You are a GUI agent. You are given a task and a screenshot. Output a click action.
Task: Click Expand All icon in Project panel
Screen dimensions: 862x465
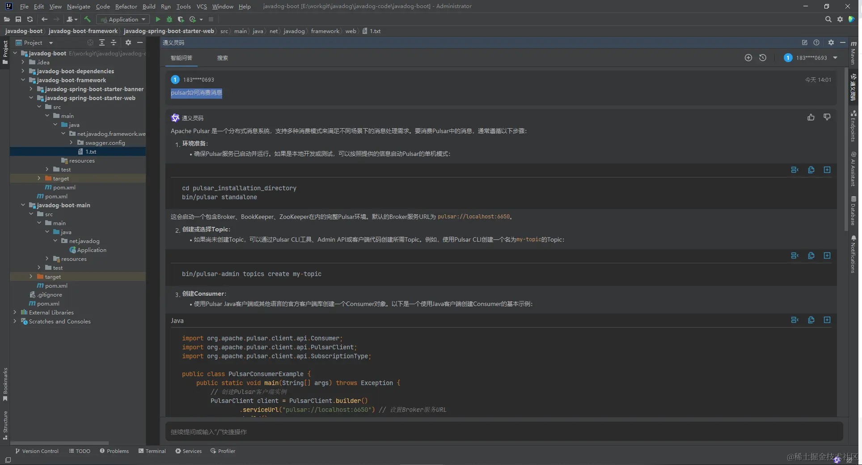pyautogui.click(x=102, y=42)
